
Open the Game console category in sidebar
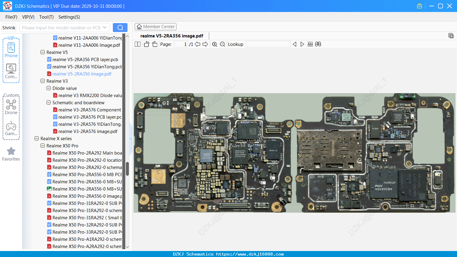point(11,128)
